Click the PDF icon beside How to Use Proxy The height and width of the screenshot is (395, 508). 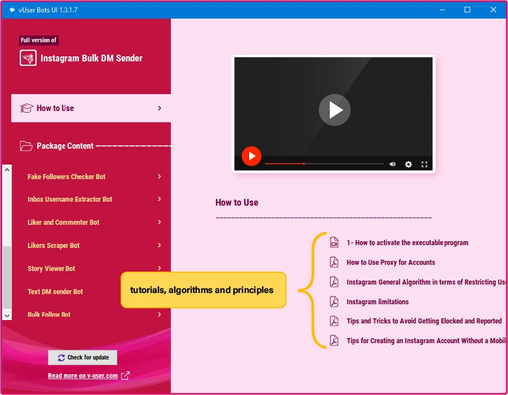334,262
